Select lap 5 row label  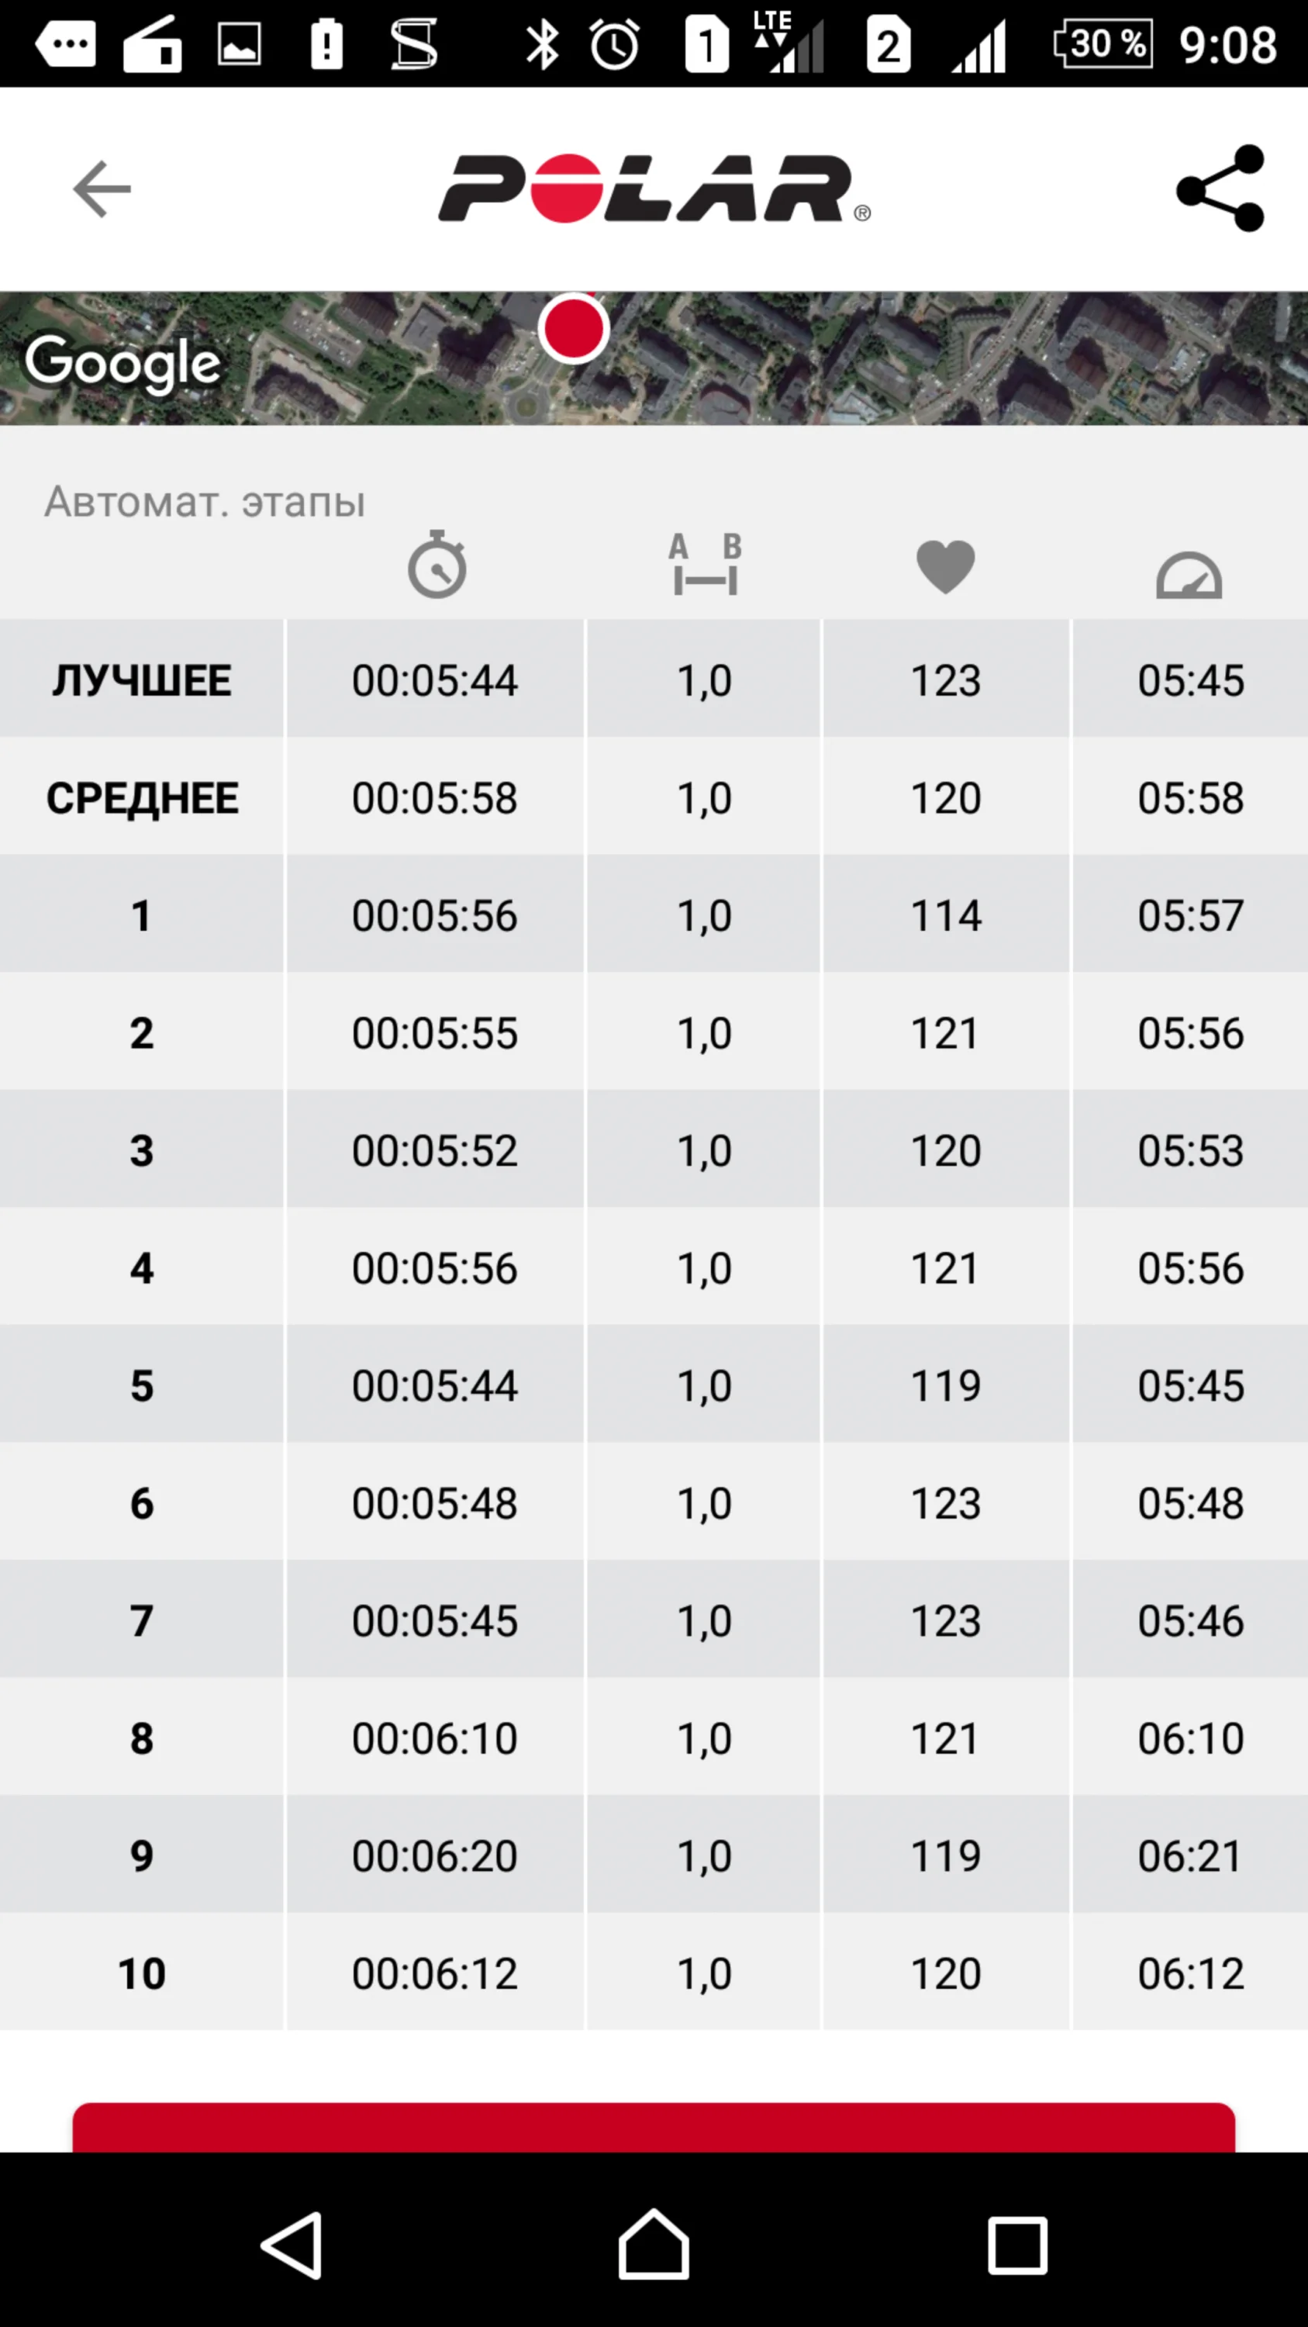tap(142, 1385)
